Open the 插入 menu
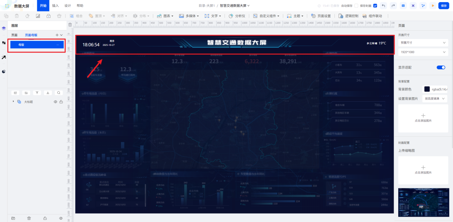 point(56,6)
